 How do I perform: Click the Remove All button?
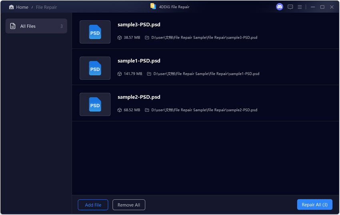pos(129,205)
